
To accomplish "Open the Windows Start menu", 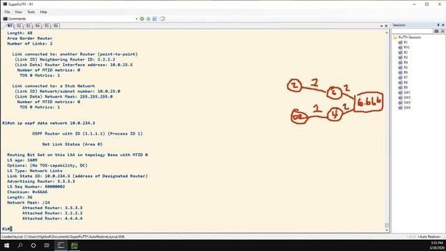I will (6, 245).
